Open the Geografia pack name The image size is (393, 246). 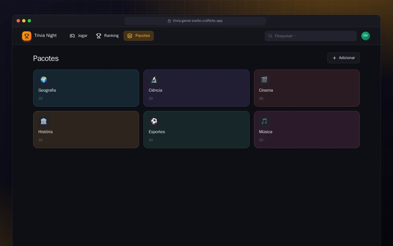(47, 90)
